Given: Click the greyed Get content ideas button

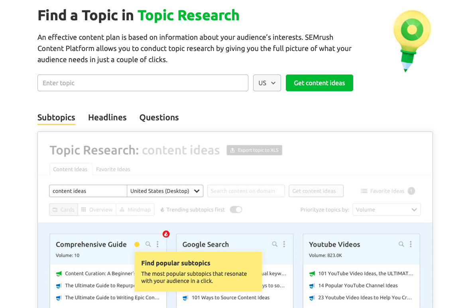Looking at the screenshot, I should click(x=316, y=191).
